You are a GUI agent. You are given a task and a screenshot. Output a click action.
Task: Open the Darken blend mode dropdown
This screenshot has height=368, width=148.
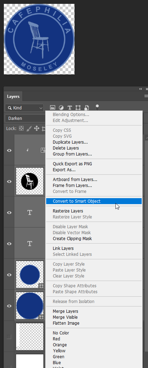[25, 118]
